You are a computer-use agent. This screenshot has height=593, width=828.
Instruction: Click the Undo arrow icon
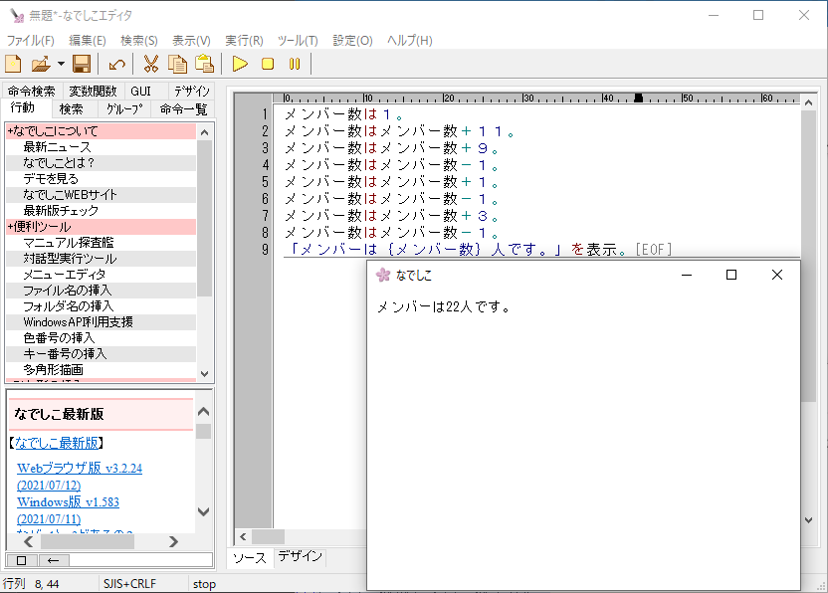(117, 65)
